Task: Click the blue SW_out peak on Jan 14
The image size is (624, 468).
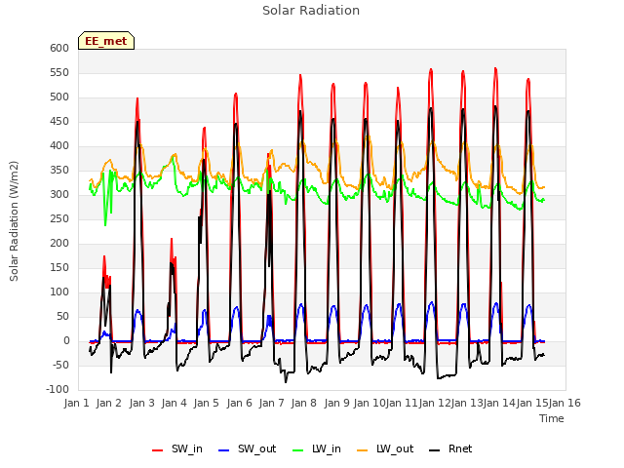Action: [496, 303]
